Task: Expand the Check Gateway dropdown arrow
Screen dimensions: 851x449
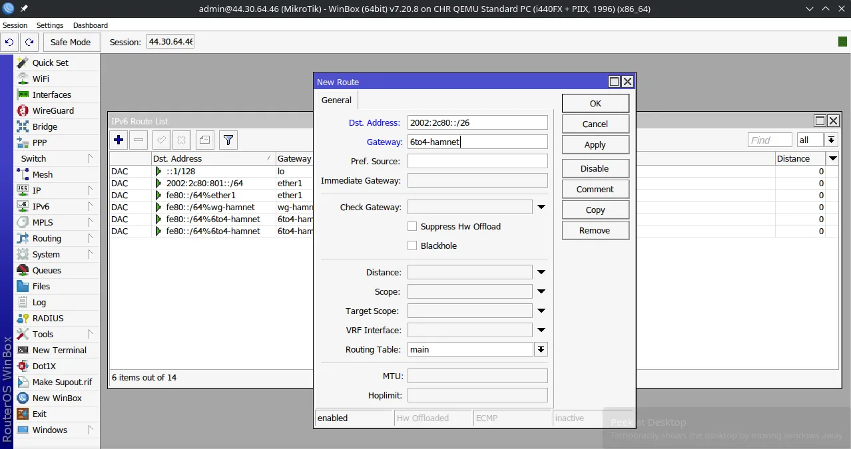Action: (541, 207)
